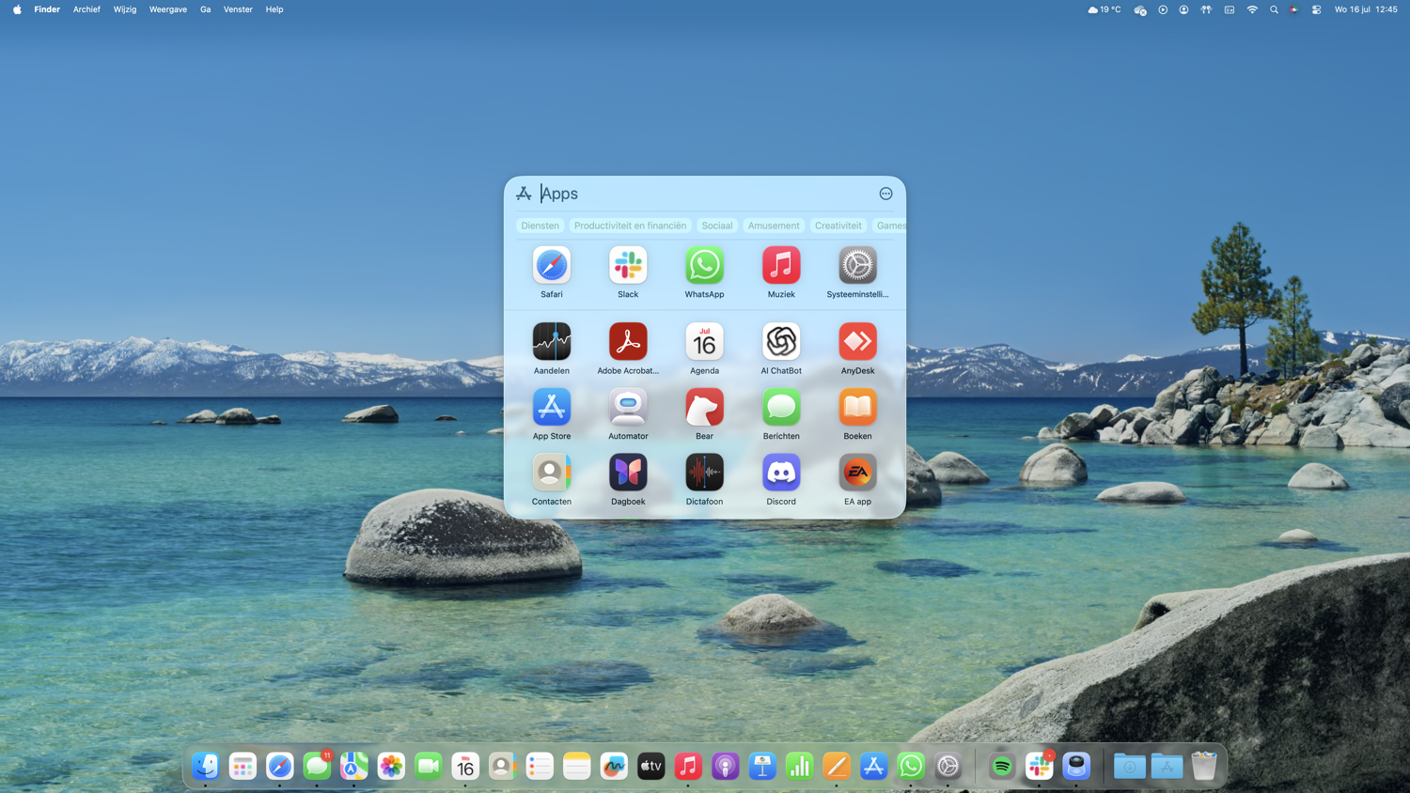Open the Trash in the Dock
The width and height of the screenshot is (1410, 793).
(x=1204, y=767)
